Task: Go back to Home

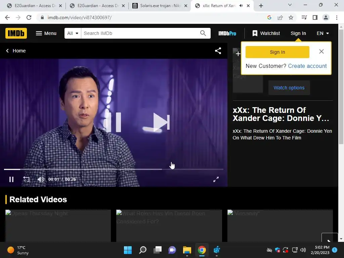Action: coord(16,51)
